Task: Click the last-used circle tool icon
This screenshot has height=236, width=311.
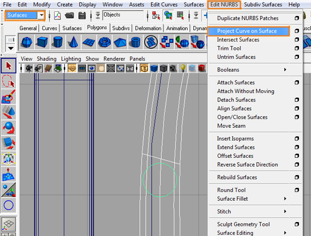Action: (x=8, y=205)
